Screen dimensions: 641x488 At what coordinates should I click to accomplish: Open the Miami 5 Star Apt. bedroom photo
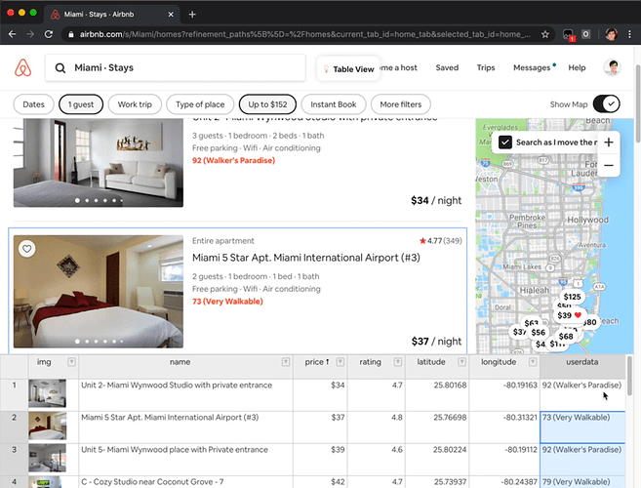coord(99,291)
